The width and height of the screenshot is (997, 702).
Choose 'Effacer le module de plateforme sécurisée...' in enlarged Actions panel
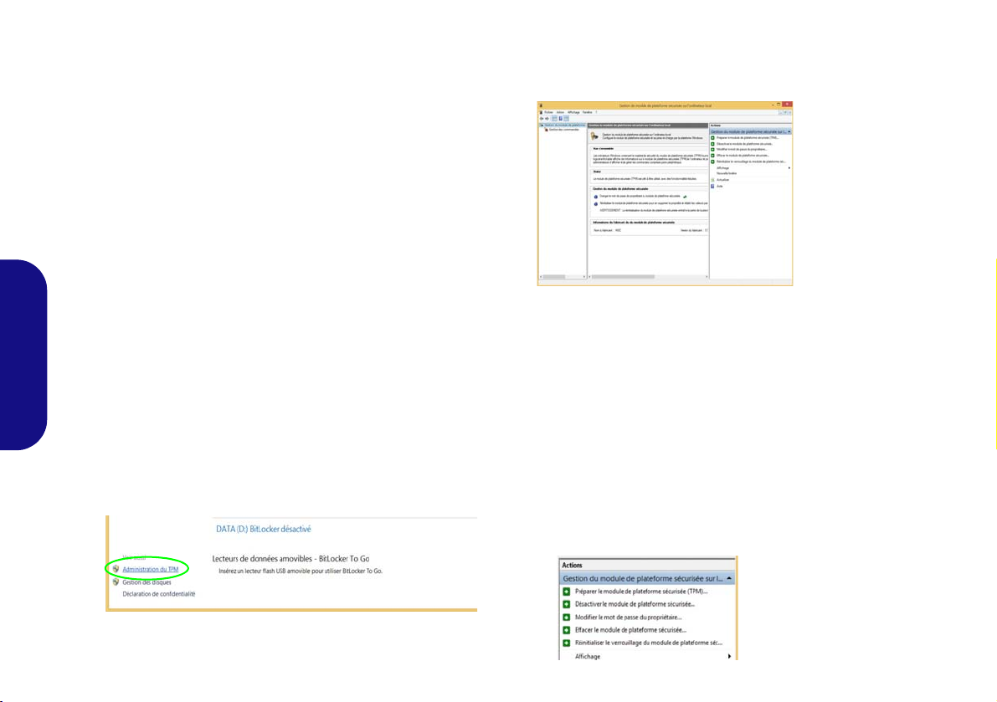pos(630,630)
